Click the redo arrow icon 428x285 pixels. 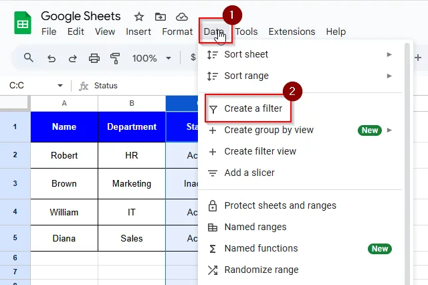(x=73, y=58)
